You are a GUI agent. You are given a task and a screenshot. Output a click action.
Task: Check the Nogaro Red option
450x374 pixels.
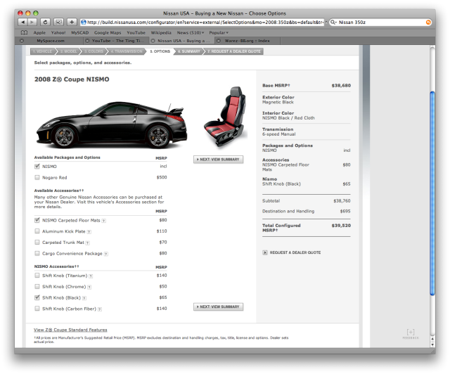tap(37, 177)
